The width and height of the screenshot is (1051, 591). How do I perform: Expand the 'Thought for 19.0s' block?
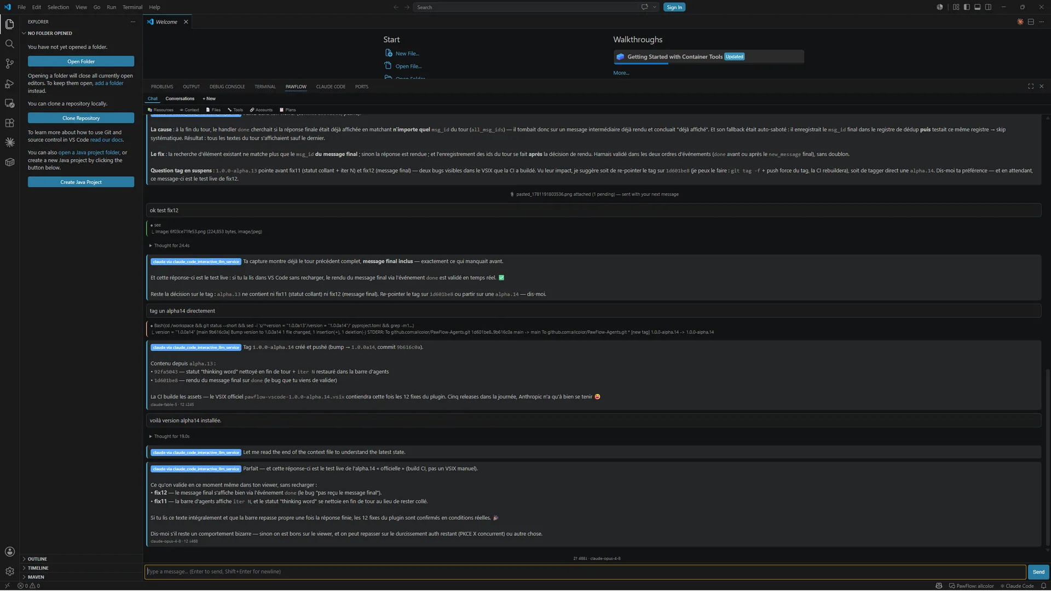pos(169,436)
